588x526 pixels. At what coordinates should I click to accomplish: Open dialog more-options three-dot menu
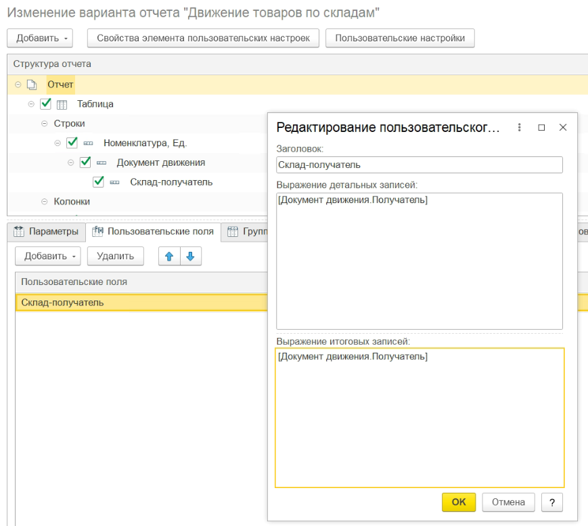point(520,127)
